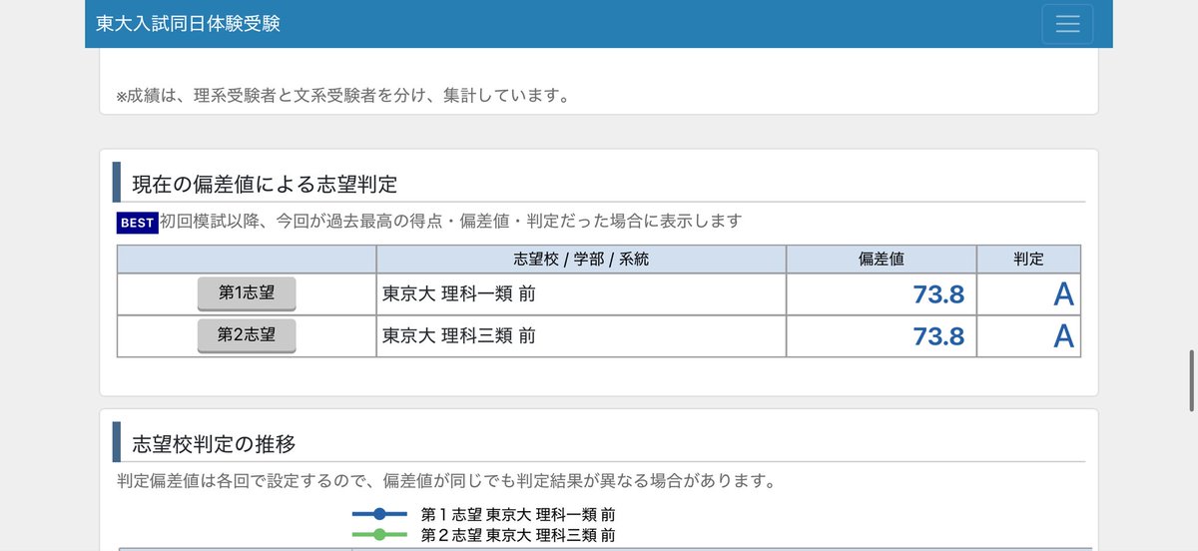Select the 東京大 理科一類 前 table cell
Image resolution: width=1198 pixels, height=551 pixels.
tap(581, 294)
